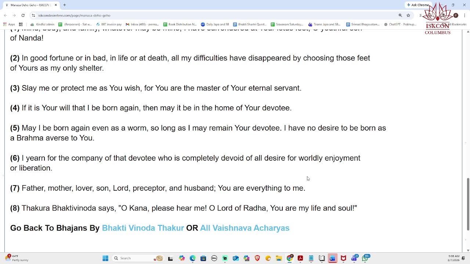The width and height of the screenshot is (470, 264).
Task: Open Adobe Acrobat from taskbar
Action: click(x=300, y=258)
